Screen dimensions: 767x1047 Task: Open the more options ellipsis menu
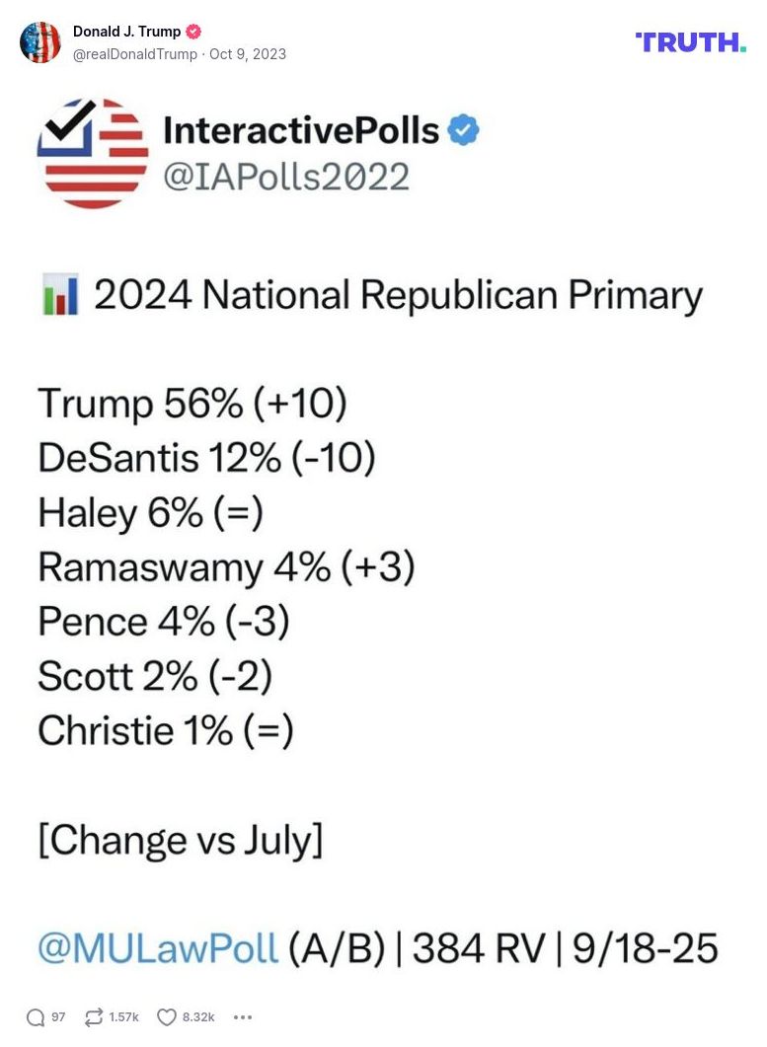242,1017
